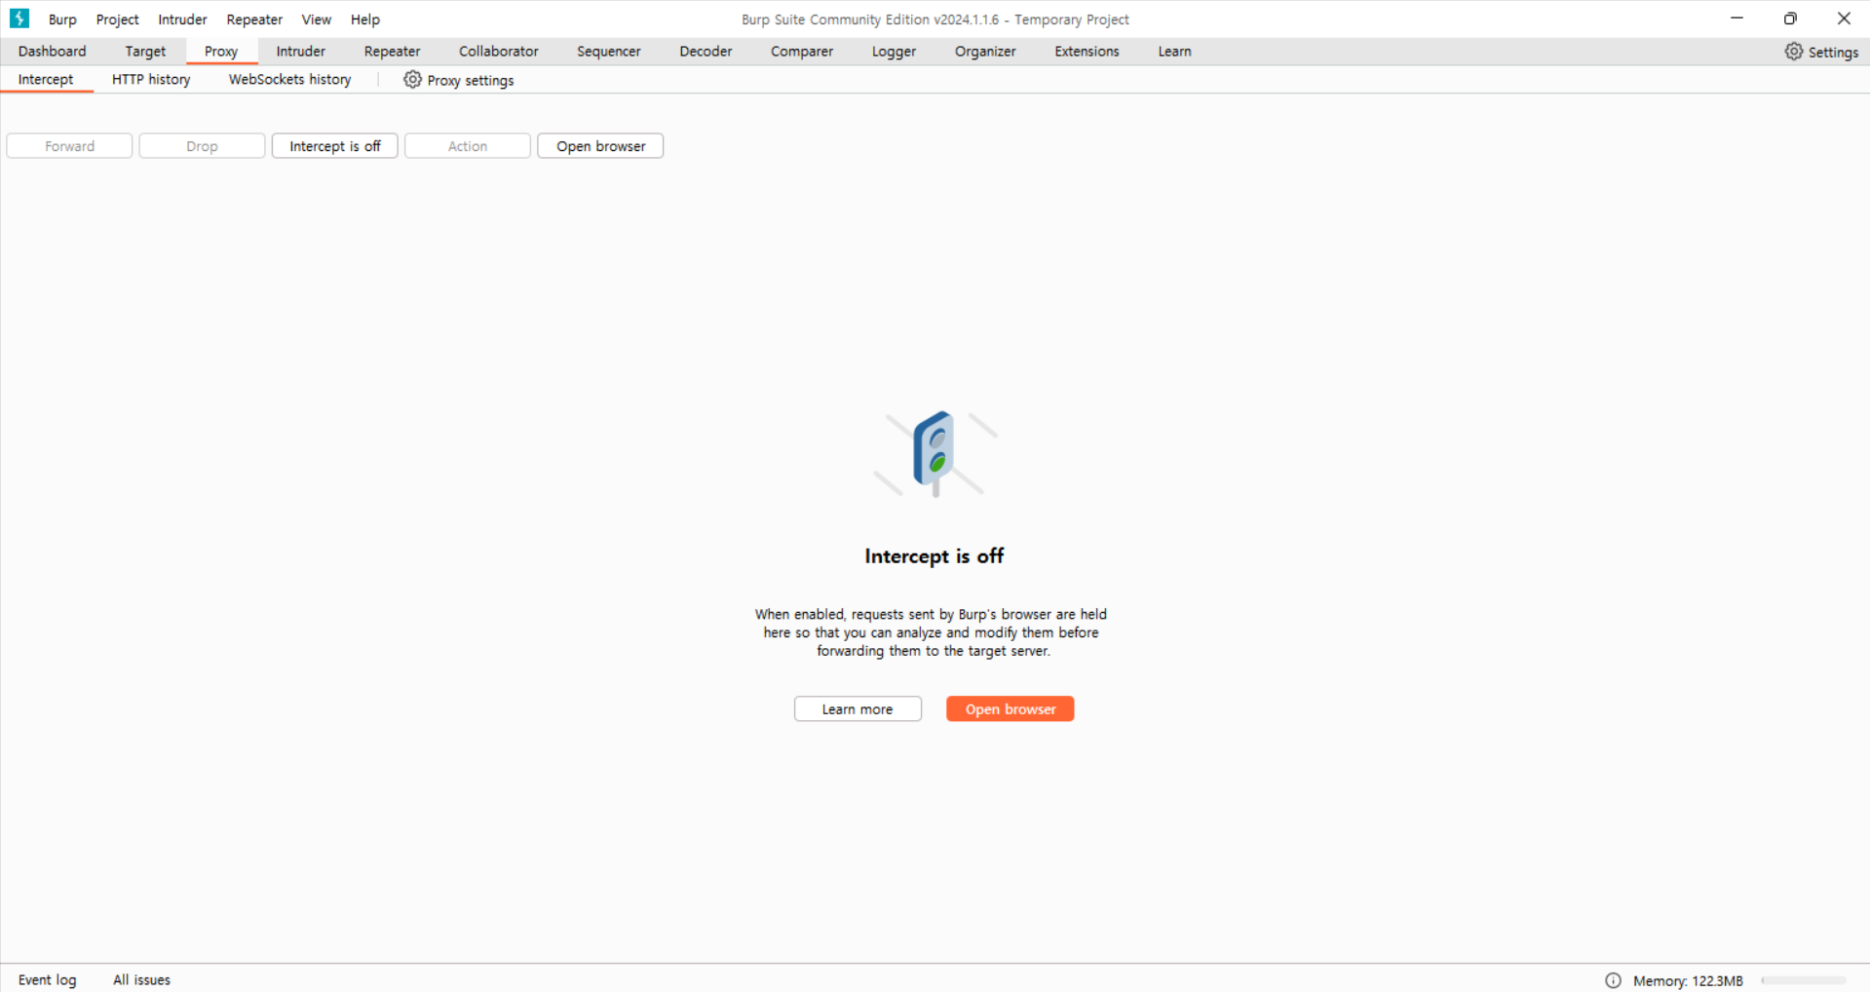Open the Burp menu
Viewport: 1870px width, 992px height.
(62, 19)
